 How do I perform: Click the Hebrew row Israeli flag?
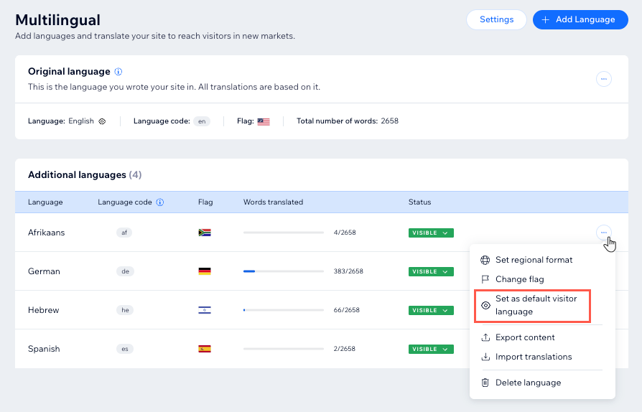click(205, 310)
